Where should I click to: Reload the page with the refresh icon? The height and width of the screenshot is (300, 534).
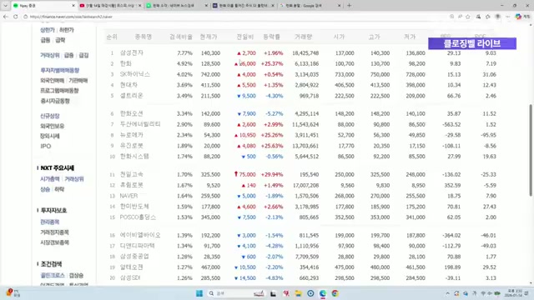tap(16, 17)
